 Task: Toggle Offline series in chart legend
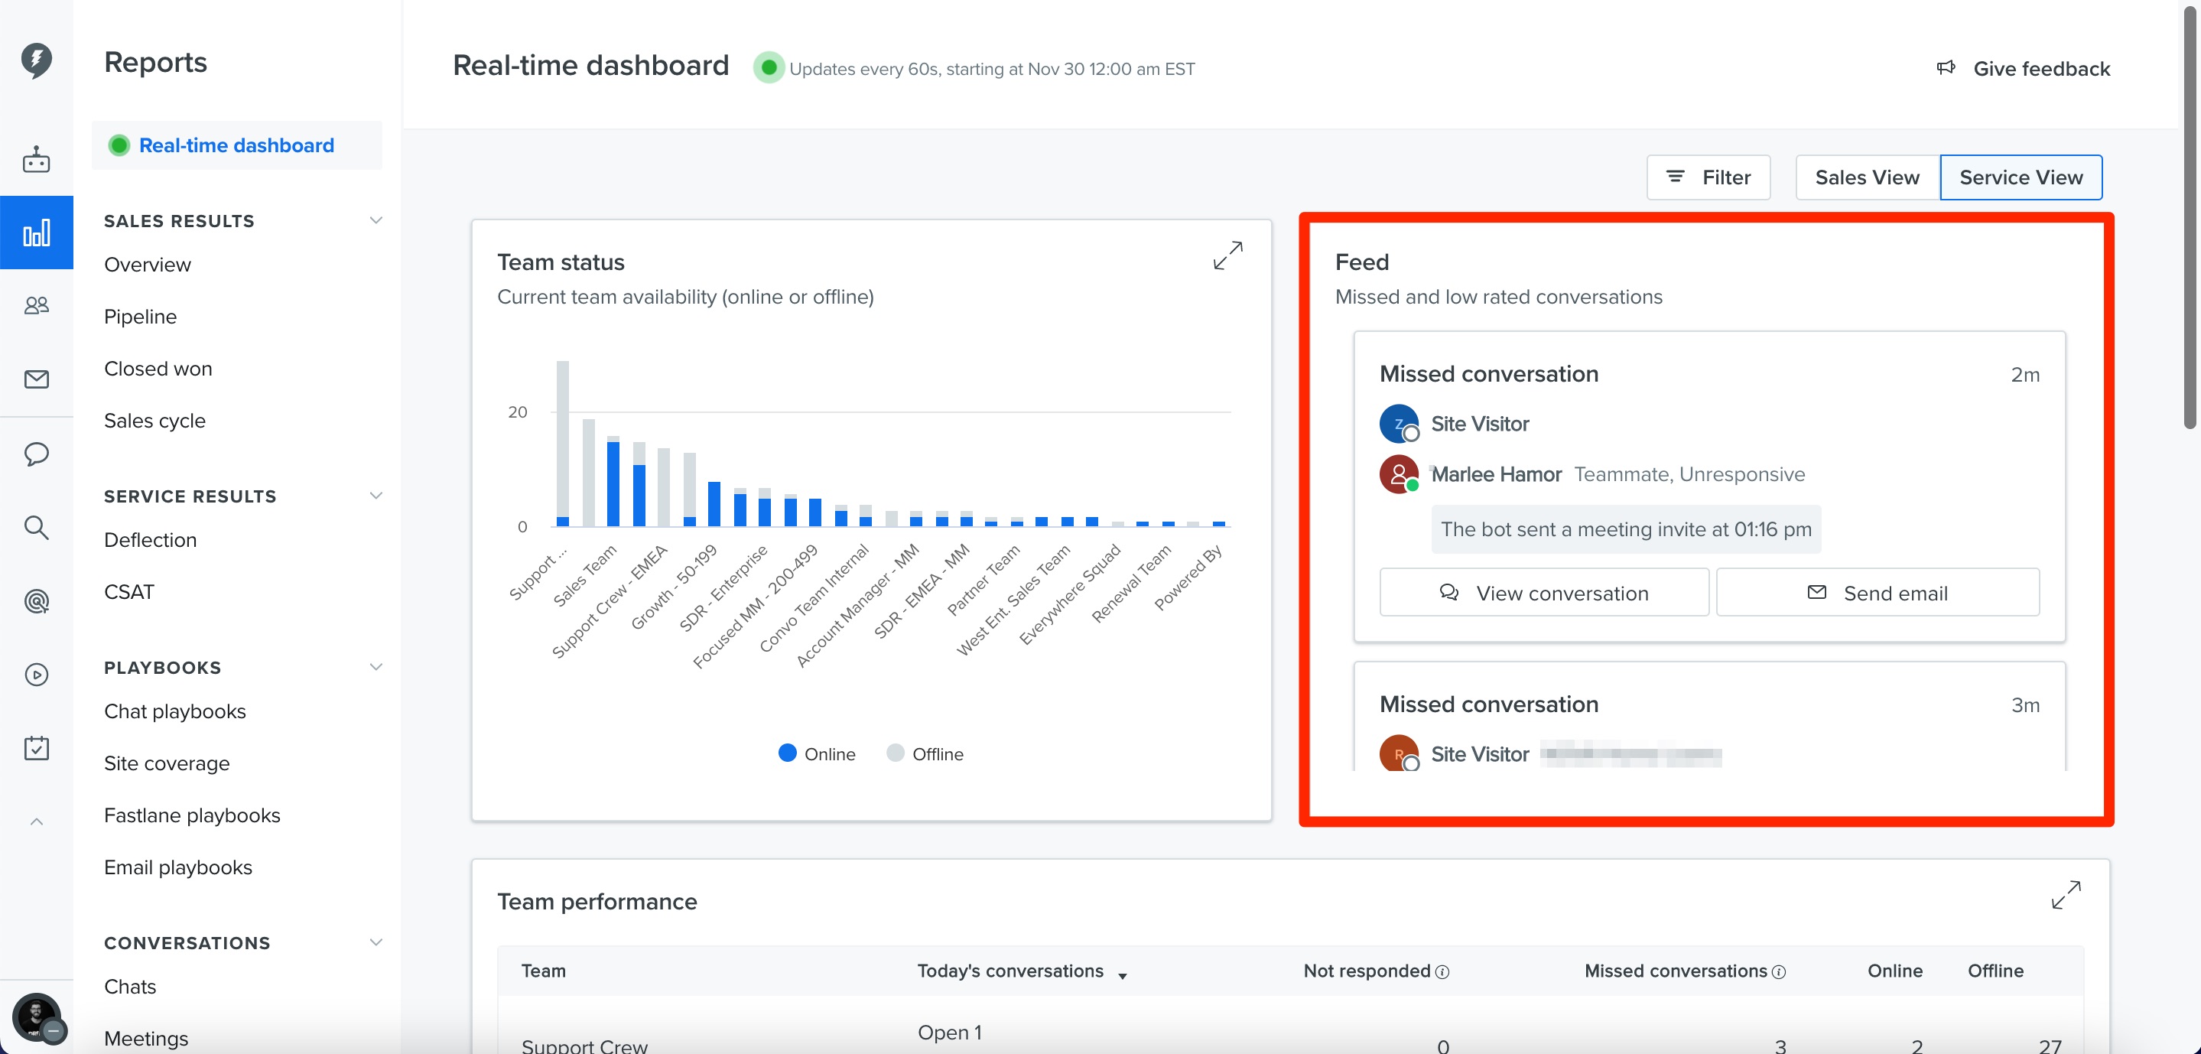click(x=925, y=753)
